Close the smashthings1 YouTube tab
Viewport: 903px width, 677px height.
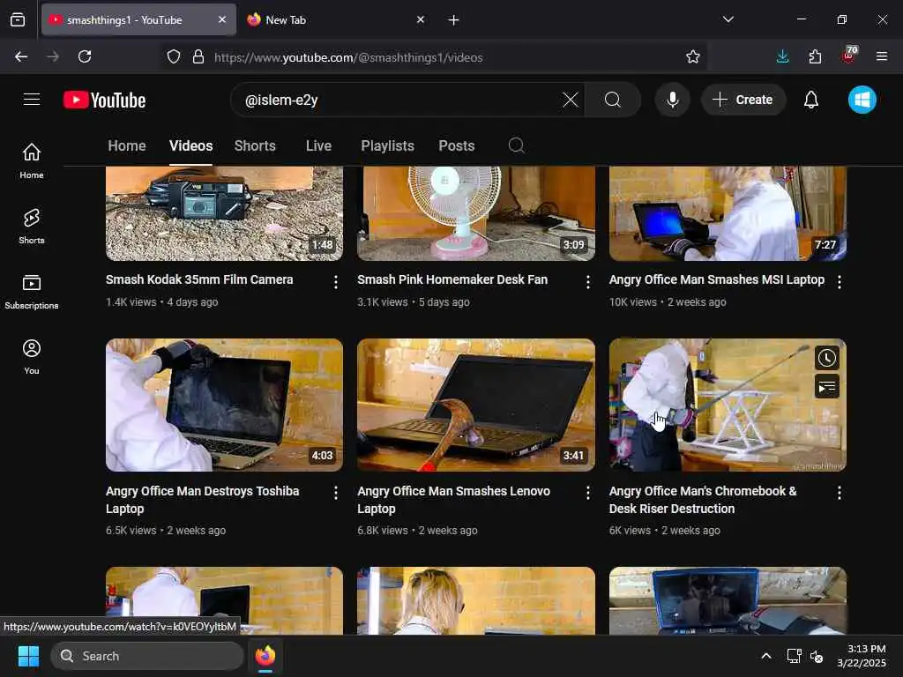point(222,19)
